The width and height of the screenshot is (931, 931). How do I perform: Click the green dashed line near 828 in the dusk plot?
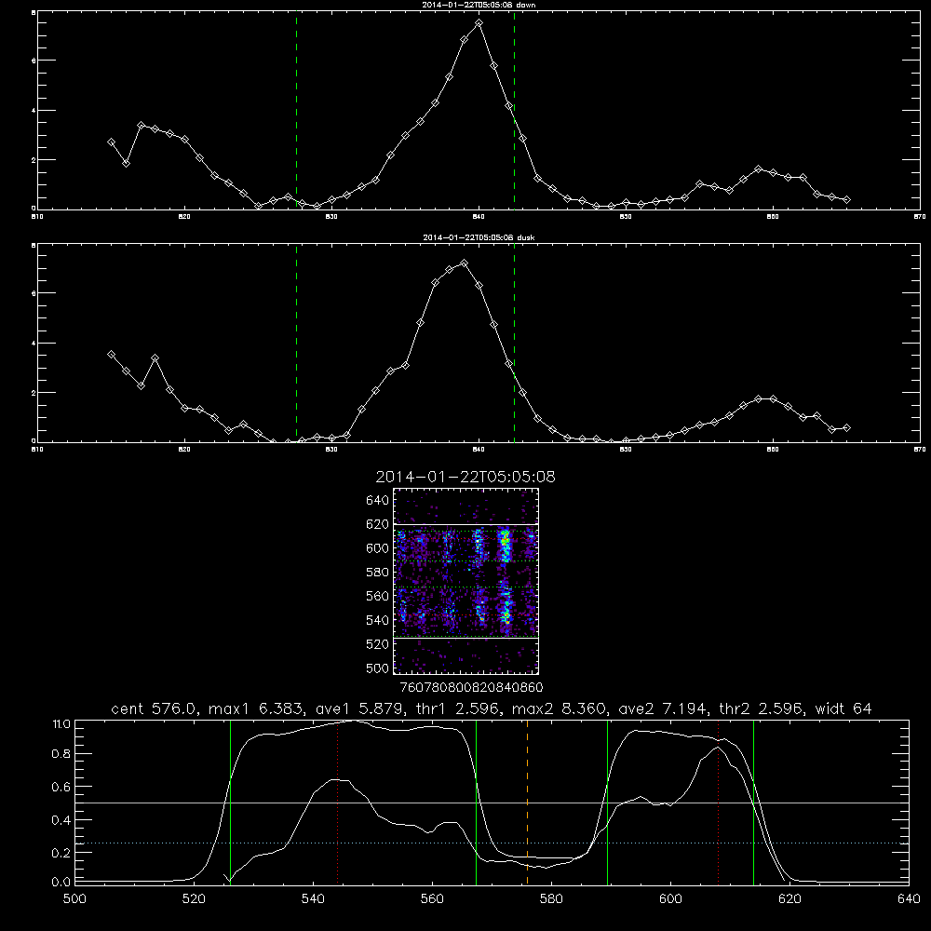pos(297,344)
